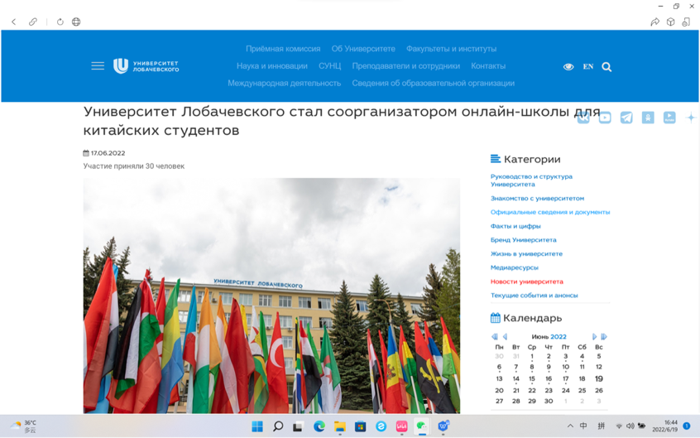The width and height of the screenshot is (700, 438).
Task: Click the search magnifier icon in header
Action: point(607,67)
